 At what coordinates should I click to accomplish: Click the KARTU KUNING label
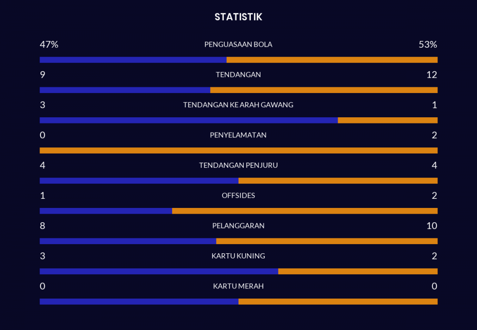(238, 256)
